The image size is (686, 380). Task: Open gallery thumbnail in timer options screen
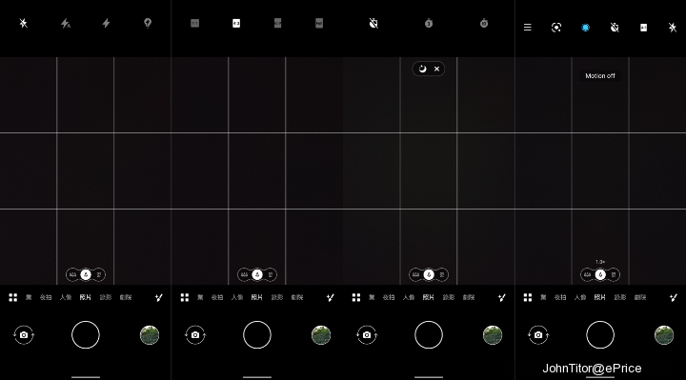tap(493, 335)
